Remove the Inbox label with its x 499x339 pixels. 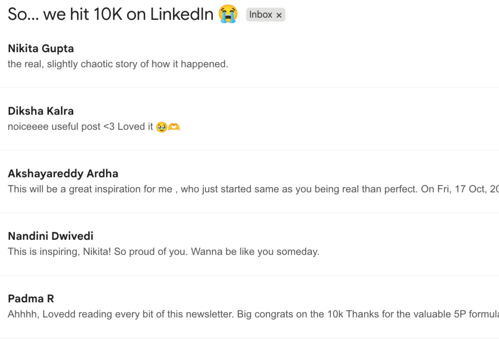tap(279, 15)
